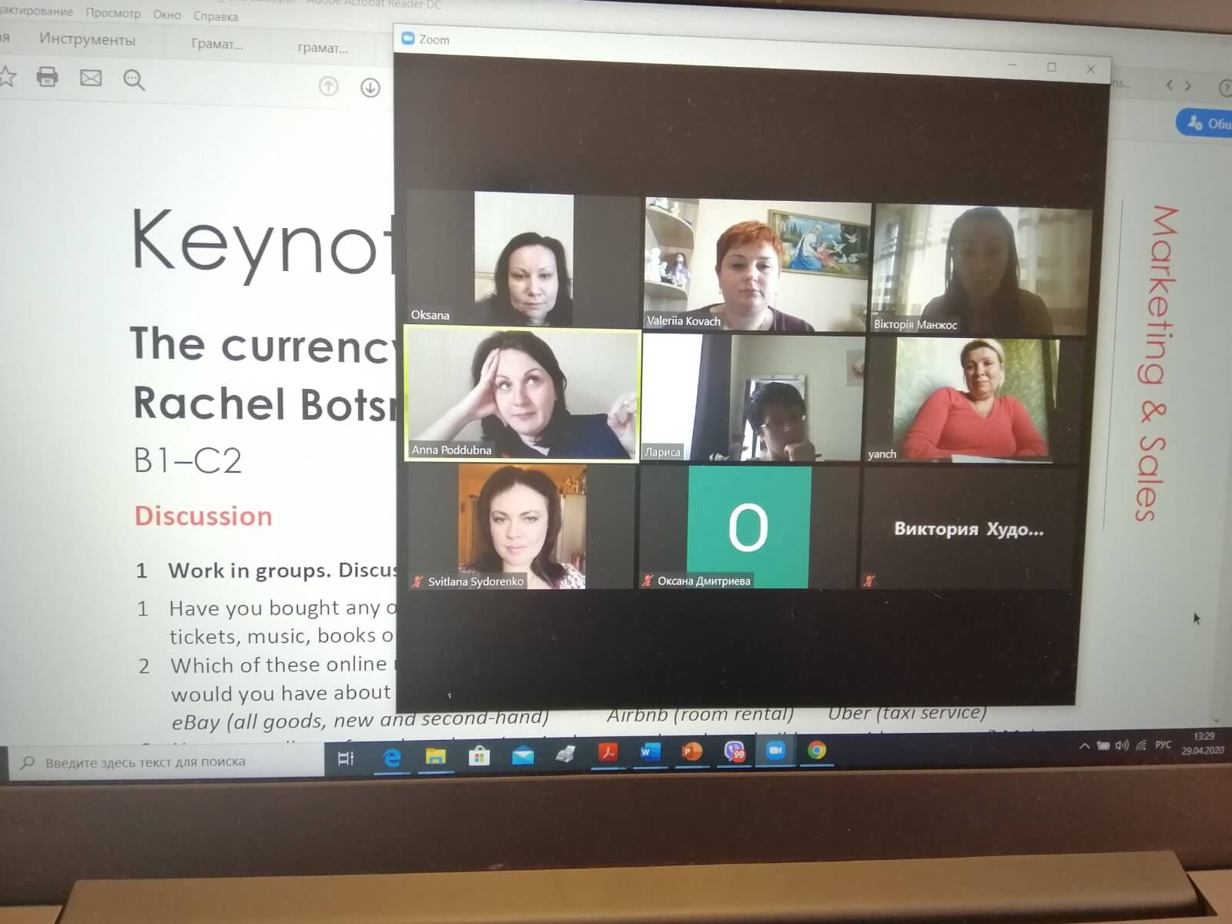1232x924 pixels.
Task: Open Microsoft Word from the taskbar
Action: click(x=650, y=752)
